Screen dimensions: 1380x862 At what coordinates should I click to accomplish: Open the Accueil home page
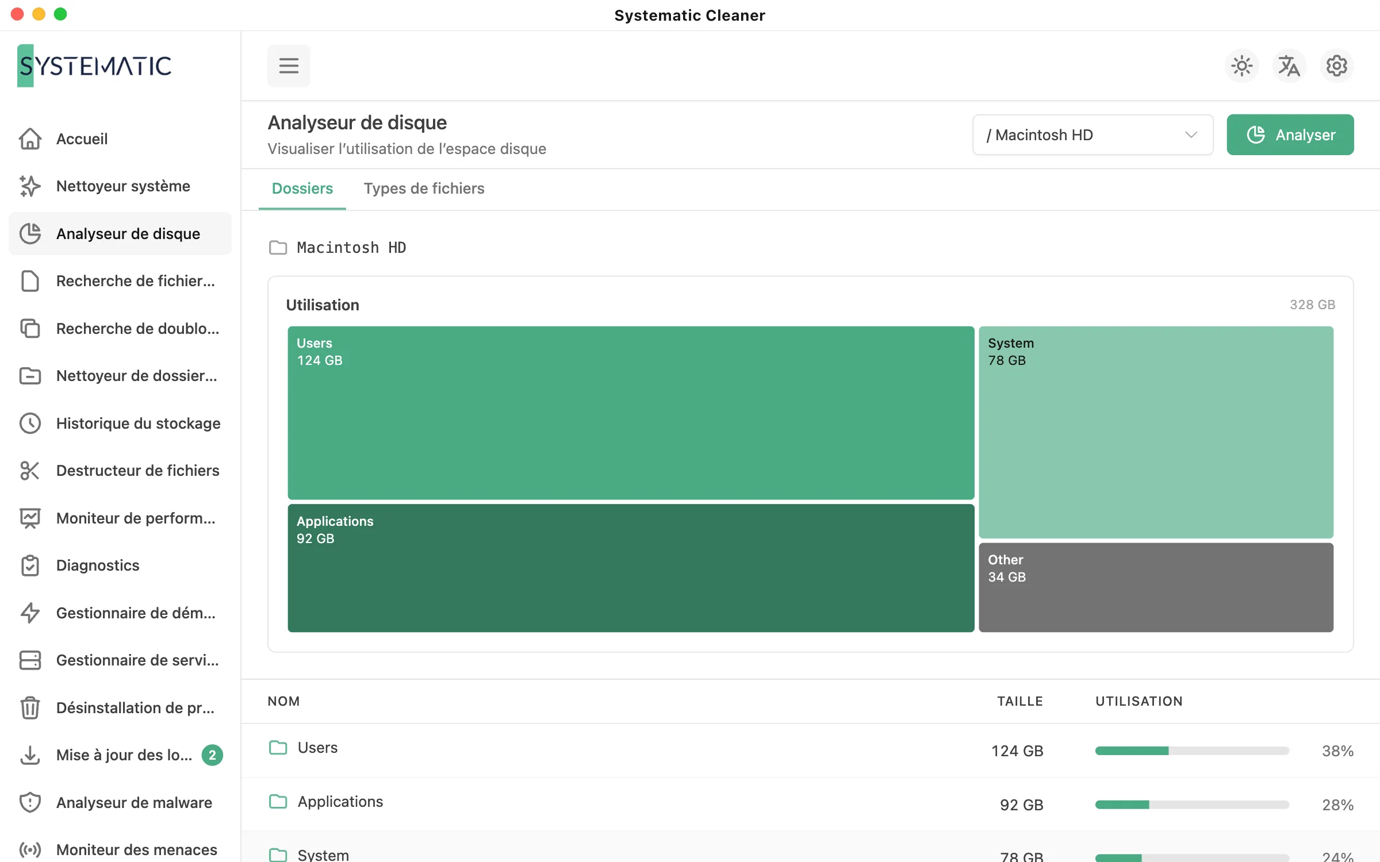120,138
